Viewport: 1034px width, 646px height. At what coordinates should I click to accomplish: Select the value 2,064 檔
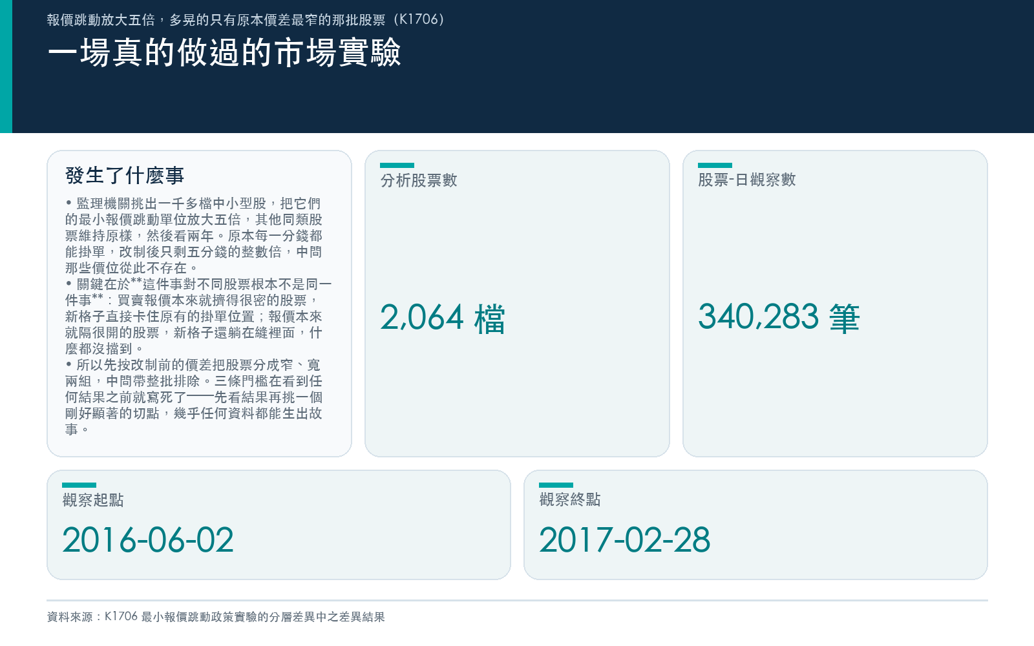(x=443, y=318)
